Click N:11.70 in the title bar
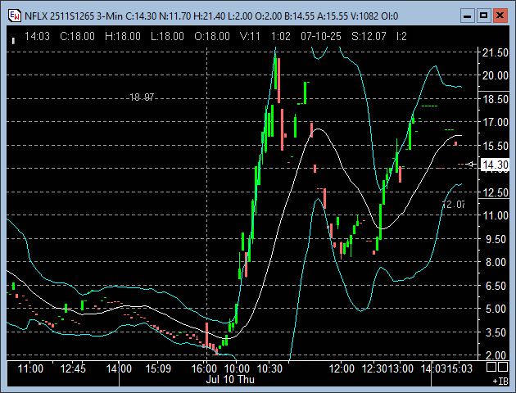 pyautogui.click(x=174, y=16)
